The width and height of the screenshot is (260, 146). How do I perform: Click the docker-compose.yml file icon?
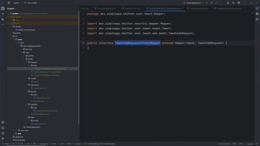[x=16, y=30]
